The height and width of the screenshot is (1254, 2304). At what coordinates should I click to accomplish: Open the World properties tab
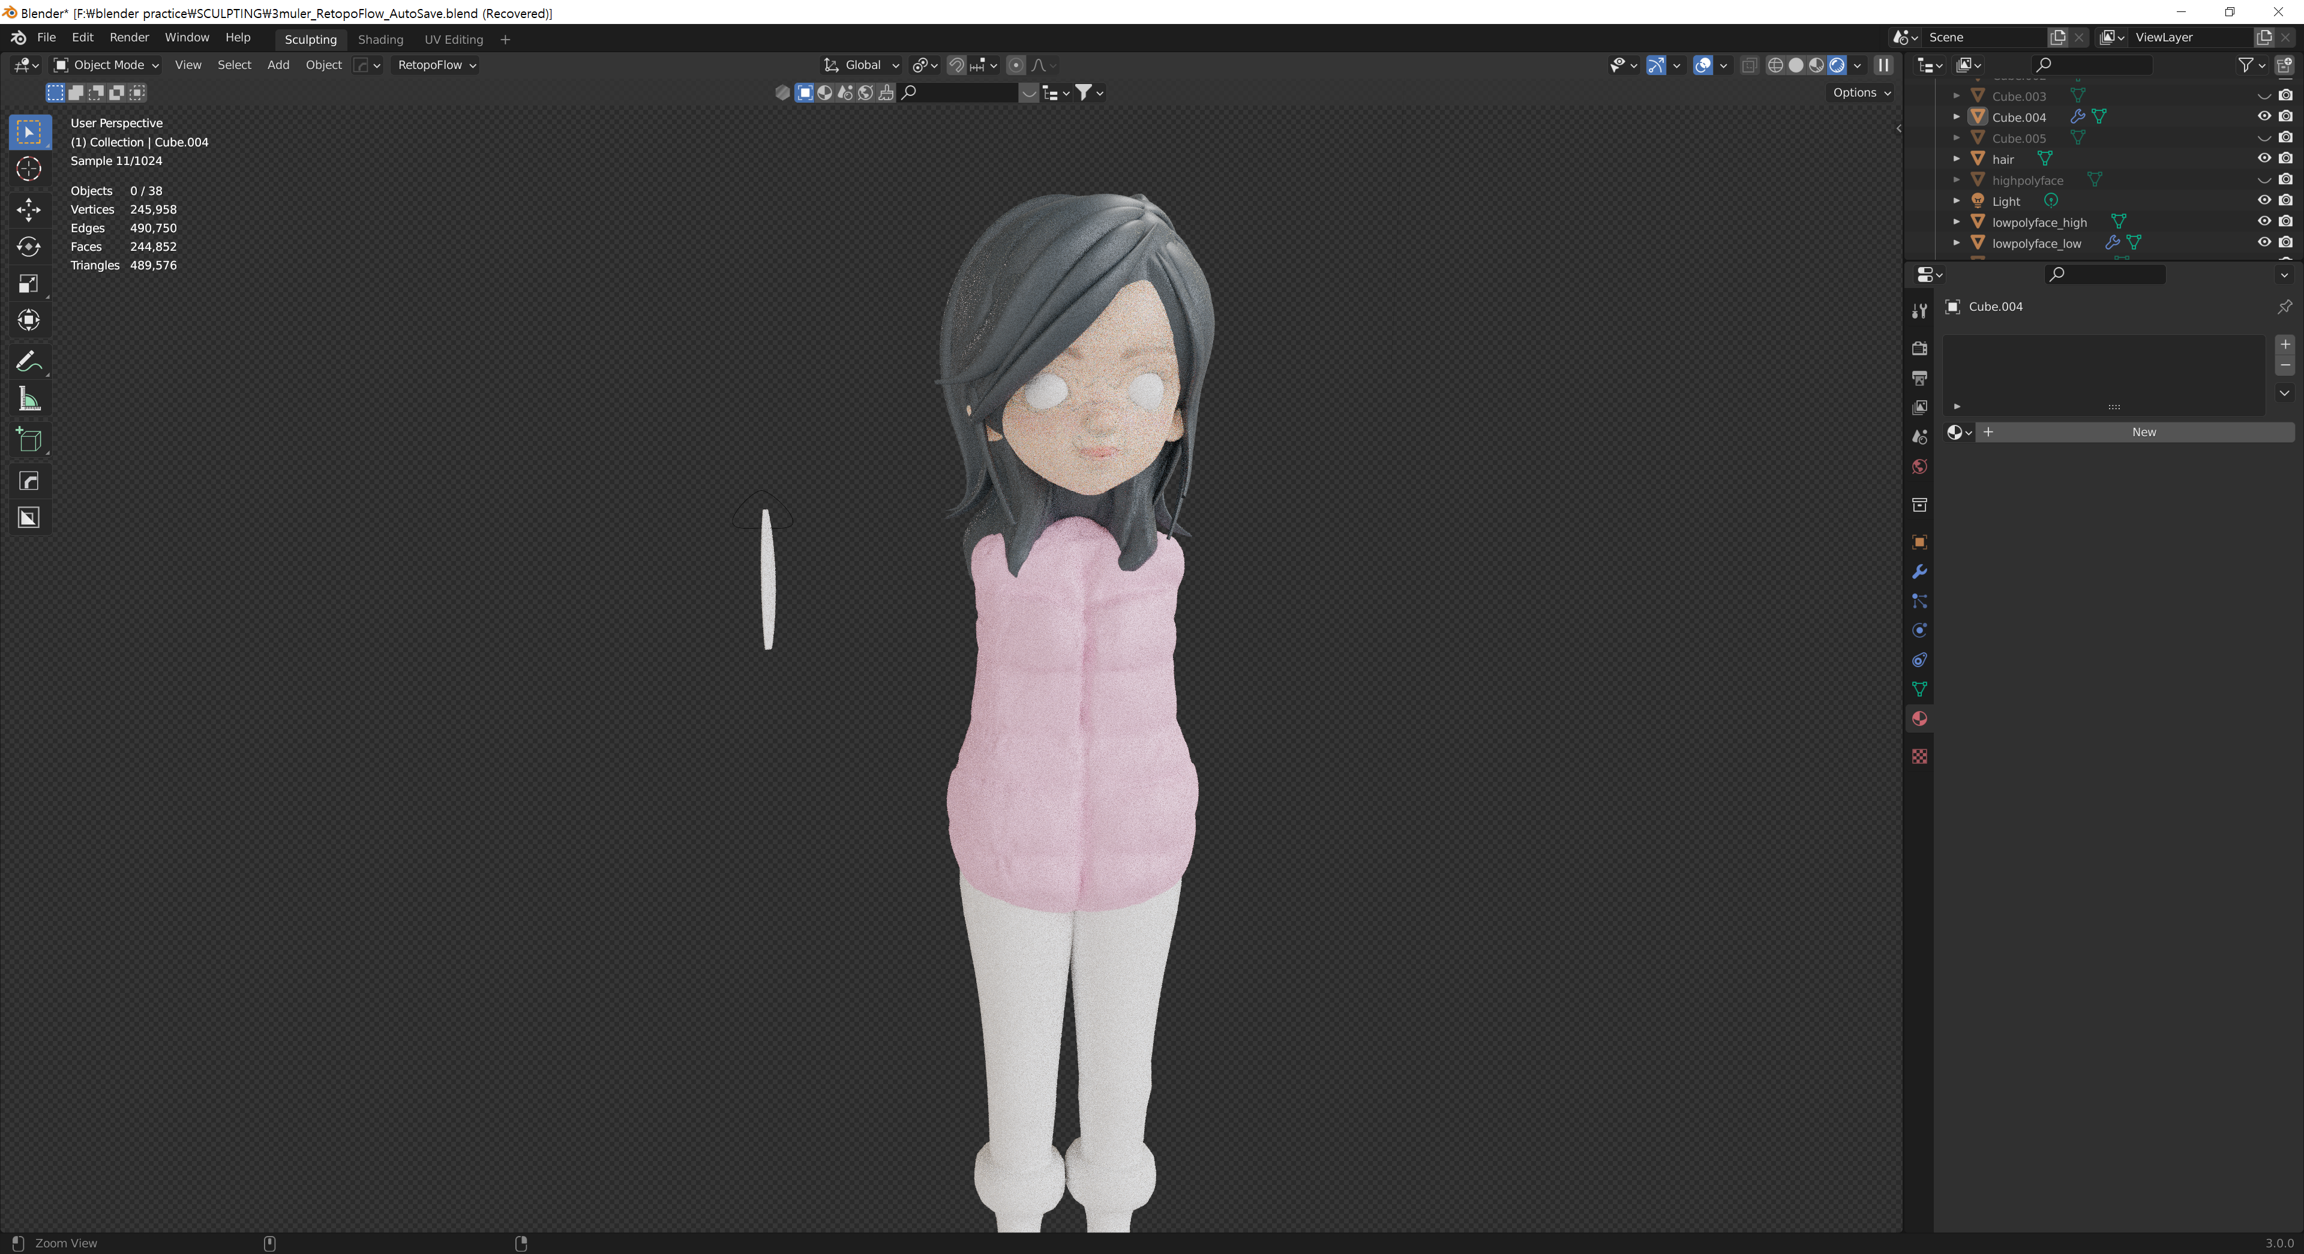tap(1919, 467)
